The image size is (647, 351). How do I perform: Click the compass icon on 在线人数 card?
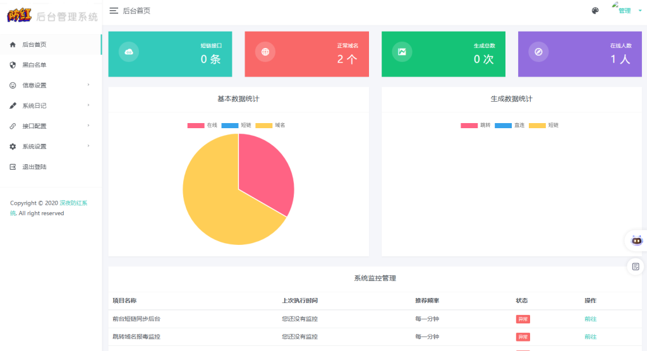pyautogui.click(x=538, y=52)
